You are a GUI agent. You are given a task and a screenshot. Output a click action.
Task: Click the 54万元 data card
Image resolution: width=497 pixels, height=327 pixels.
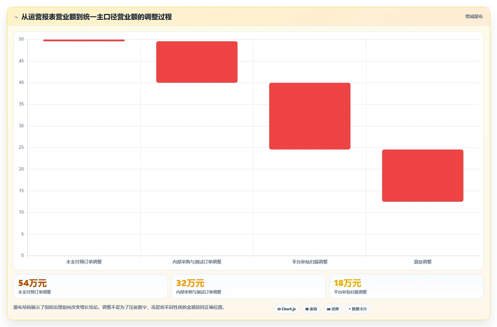91,286
